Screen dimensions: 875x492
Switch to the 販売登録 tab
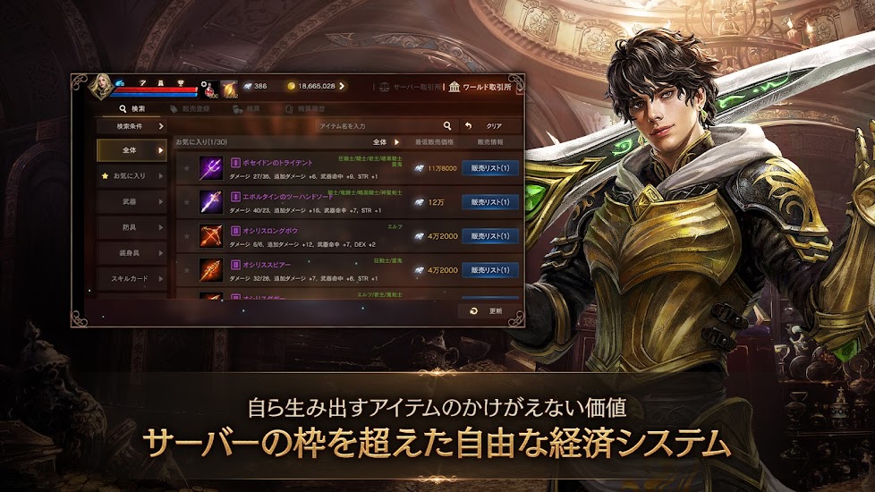[191, 109]
